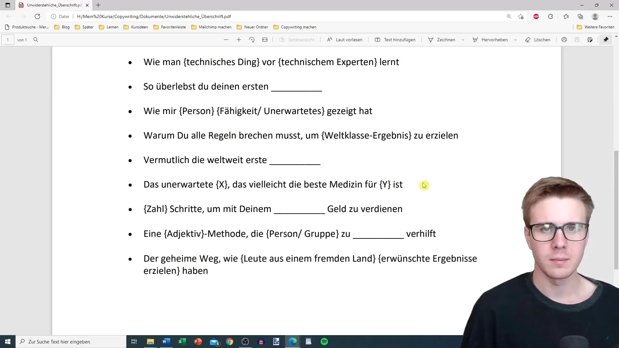Screen dimensions: 619x348
Task: Activate the Zeichnen drawing tool
Action: click(x=442, y=40)
